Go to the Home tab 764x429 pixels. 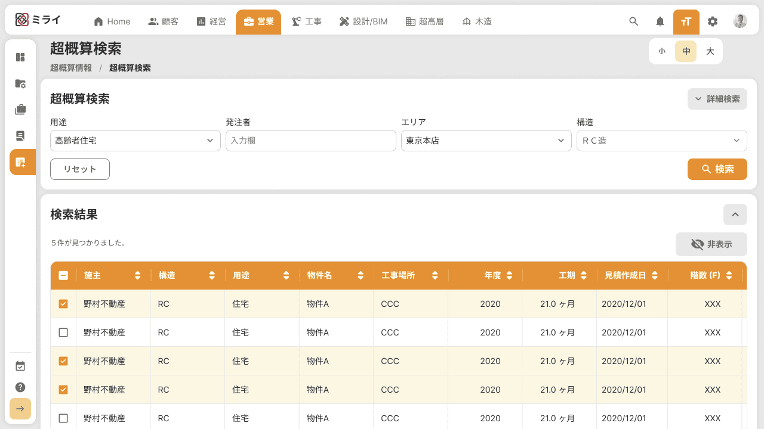pyautogui.click(x=112, y=21)
